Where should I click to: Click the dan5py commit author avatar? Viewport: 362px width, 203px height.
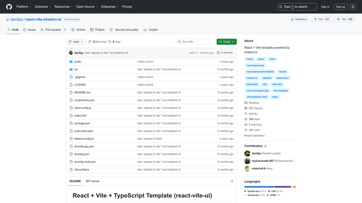pos(71,53)
